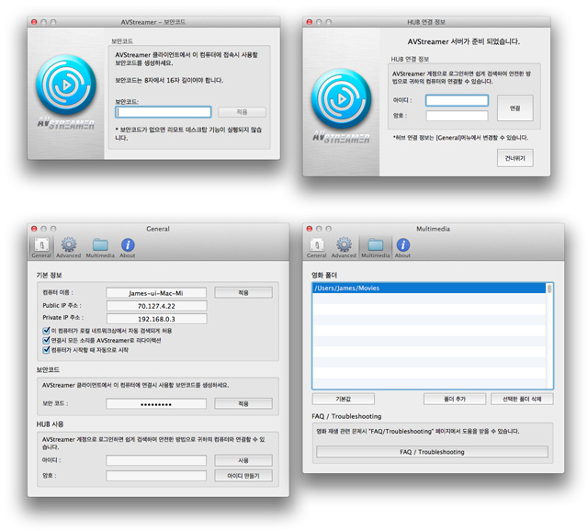Open About info icon in General window

pyautogui.click(x=128, y=247)
